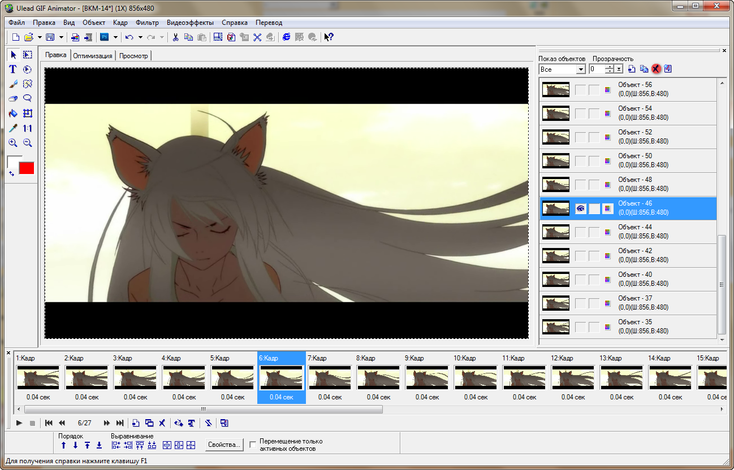Set actual size with 1:1 tool
Screen dimensions: 734x470
pos(27,128)
